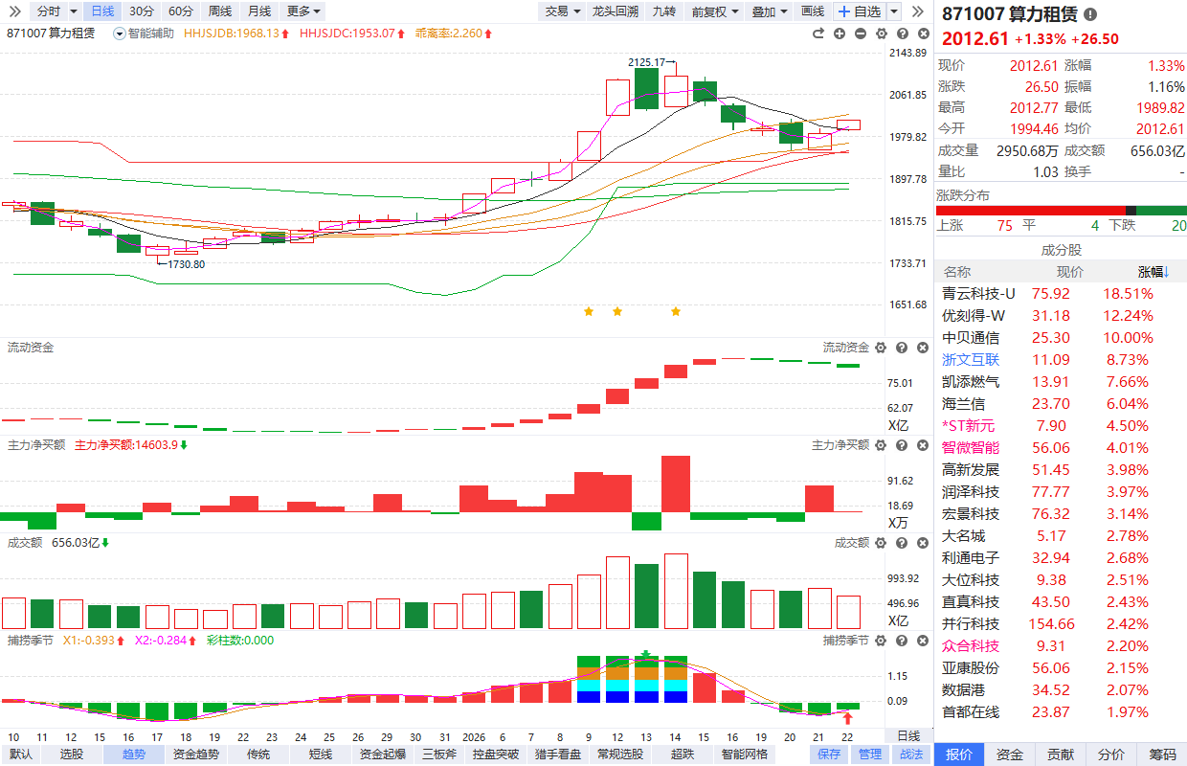Click the zoom-out minus icon on main chart
1187x766 pixels.
pos(860,34)
